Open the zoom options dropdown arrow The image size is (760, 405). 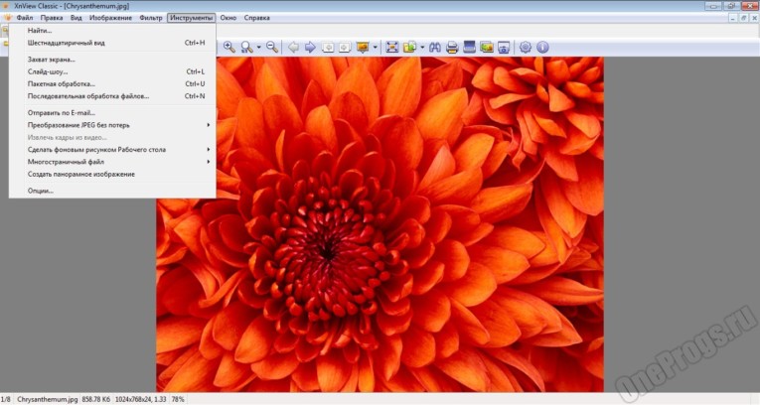coord(259,47)
